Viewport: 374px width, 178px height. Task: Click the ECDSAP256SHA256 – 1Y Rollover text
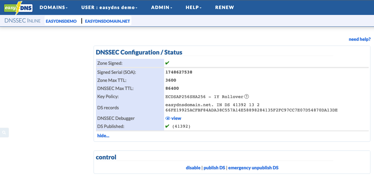click(x=204, y=96)
